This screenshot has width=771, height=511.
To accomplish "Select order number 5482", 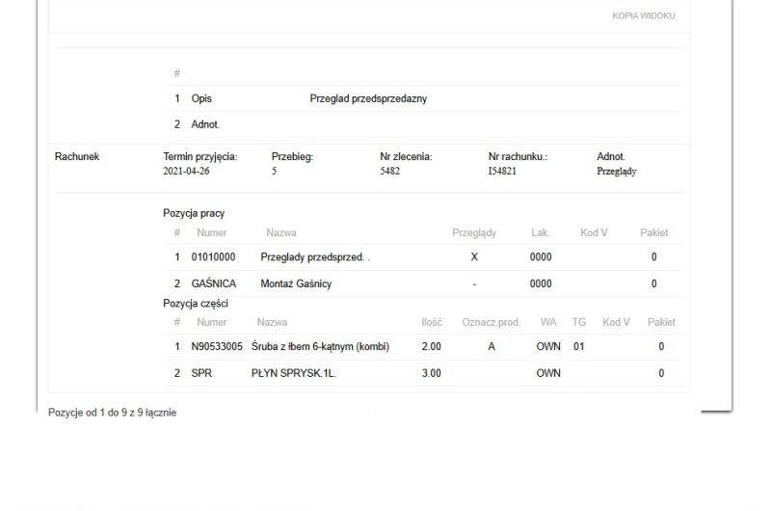I will point(389,172).
